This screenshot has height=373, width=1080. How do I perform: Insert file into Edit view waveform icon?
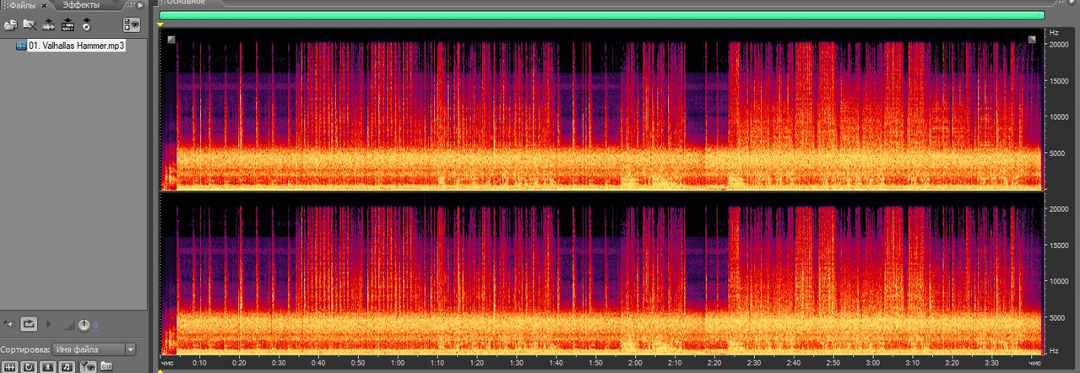pos(48,25)
